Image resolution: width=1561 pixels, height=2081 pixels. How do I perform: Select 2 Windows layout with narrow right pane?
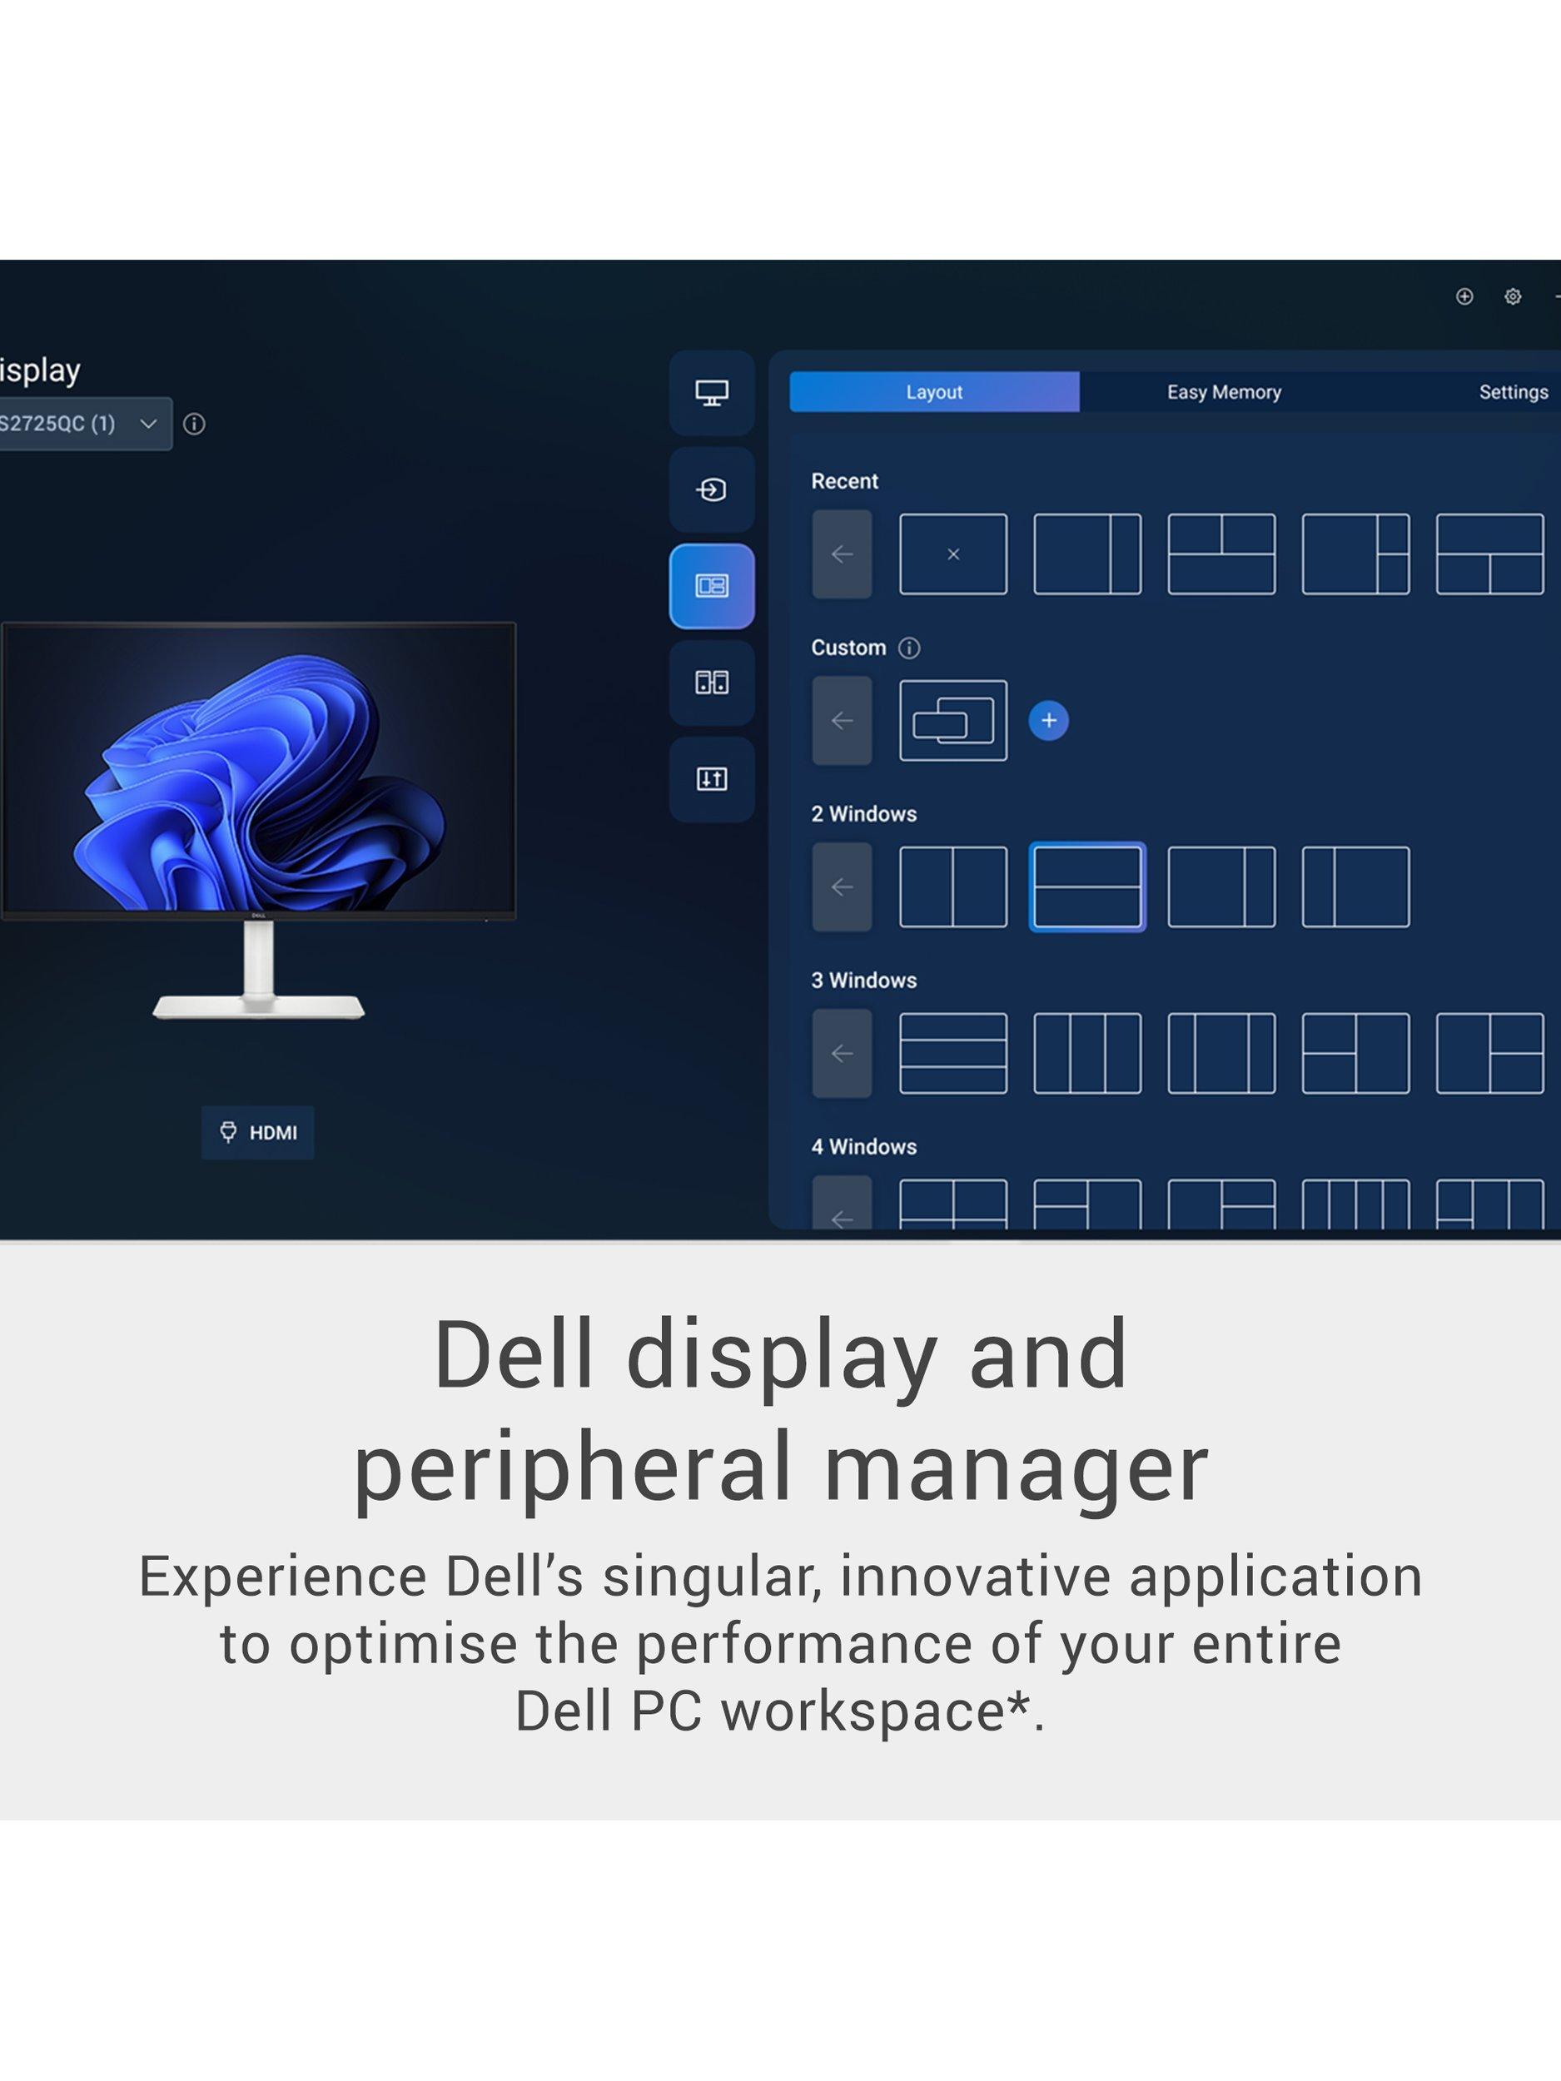click(x=1221, y=887)
